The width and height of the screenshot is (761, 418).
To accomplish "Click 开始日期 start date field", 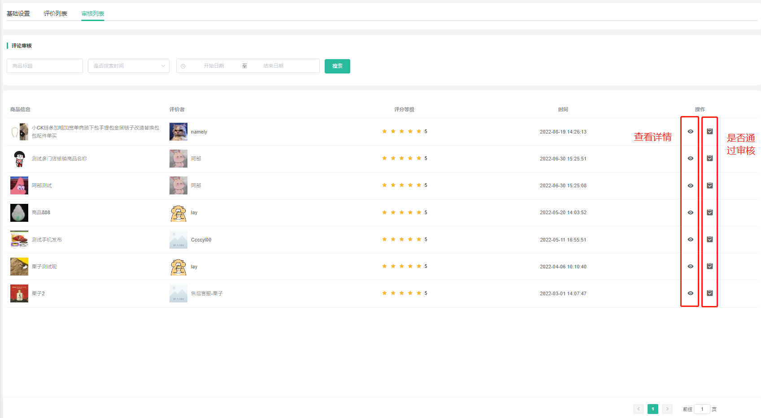I will pos(214,66).
